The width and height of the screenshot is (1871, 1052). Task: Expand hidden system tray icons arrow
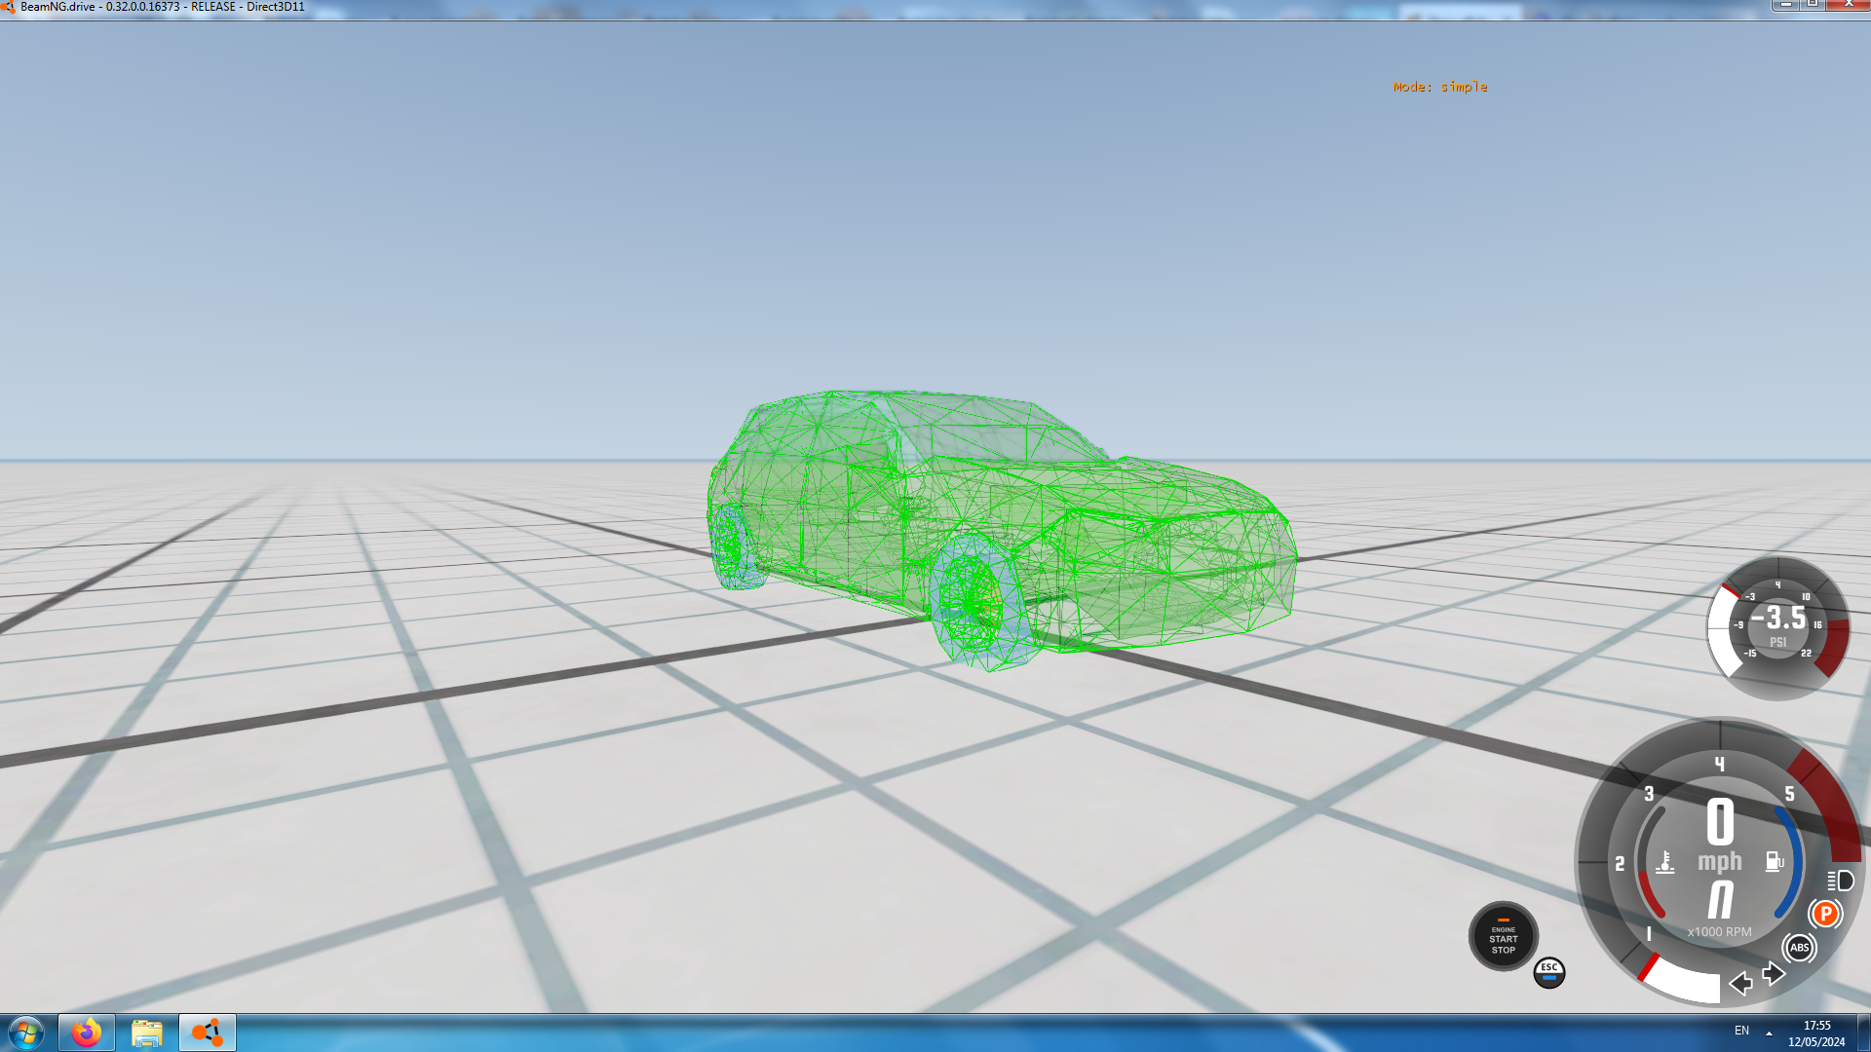pos(1769,1033)
